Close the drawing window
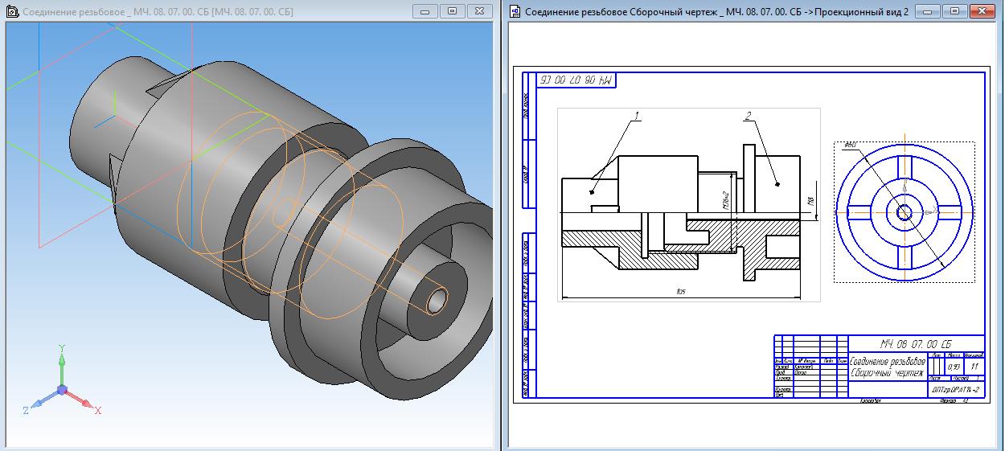This screenshot has height=451, width=1005. pos(981,11)
